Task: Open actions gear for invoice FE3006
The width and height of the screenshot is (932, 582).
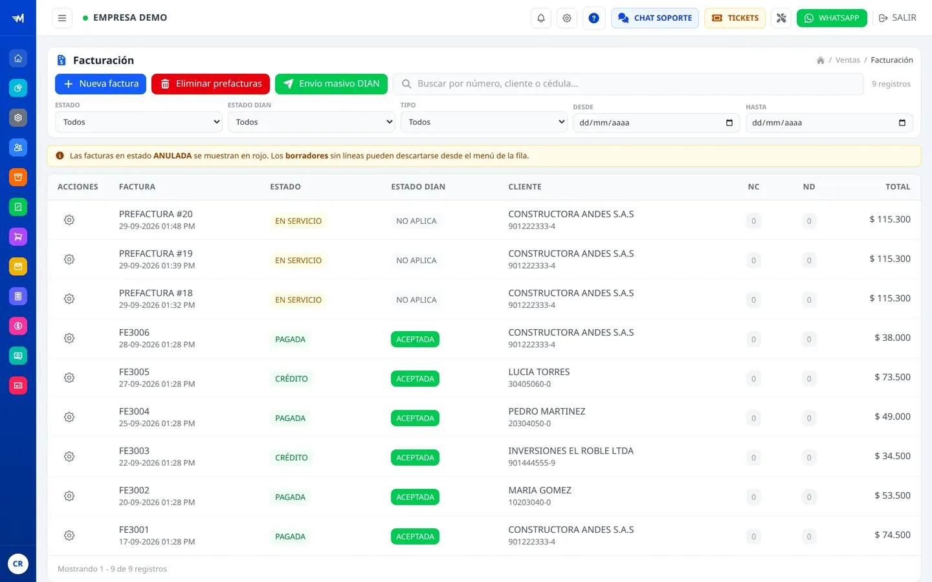Action: point(69,338)
